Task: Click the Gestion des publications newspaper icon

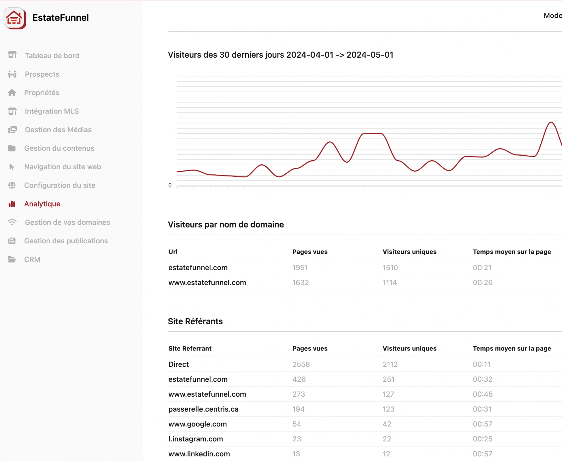Action: click(12, 241)
